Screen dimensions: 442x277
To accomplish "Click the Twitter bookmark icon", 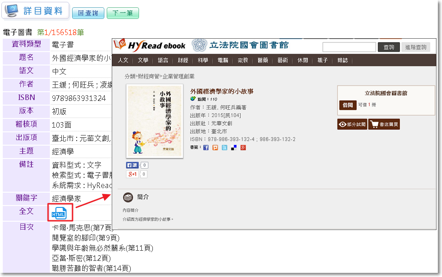I will click(224, 147).
